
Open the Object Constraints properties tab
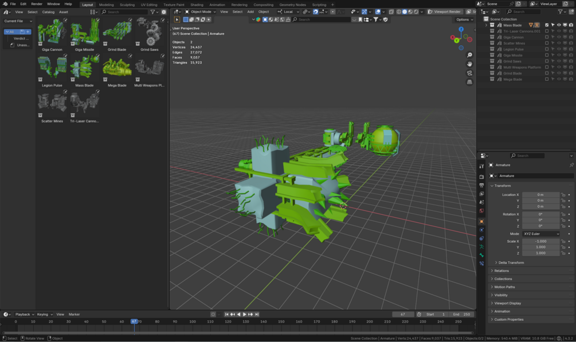point(481,238)
